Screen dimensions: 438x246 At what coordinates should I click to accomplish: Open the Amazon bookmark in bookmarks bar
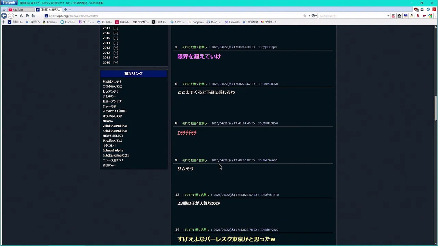pyautogui.click(x=50, y=22)
